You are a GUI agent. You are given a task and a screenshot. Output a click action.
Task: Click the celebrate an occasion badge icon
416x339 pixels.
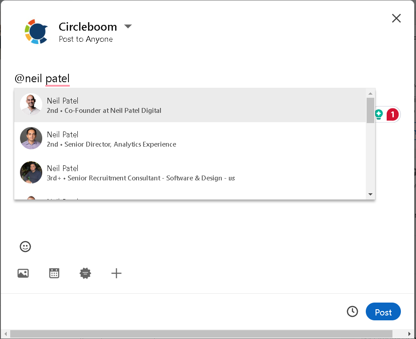click(x=85, y=273)
